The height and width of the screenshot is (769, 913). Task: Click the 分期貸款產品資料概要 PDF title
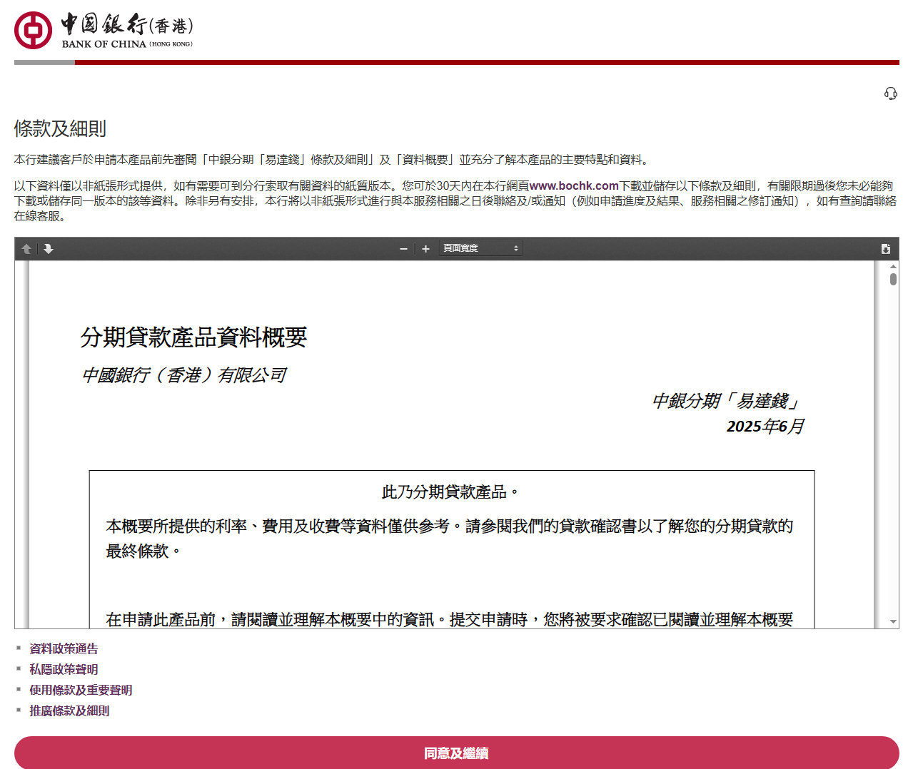click(193, 337)
